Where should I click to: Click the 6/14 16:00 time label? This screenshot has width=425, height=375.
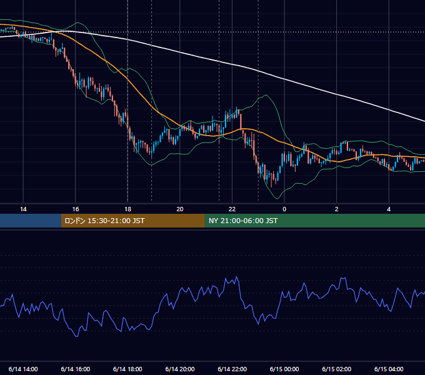coord(76,369)
